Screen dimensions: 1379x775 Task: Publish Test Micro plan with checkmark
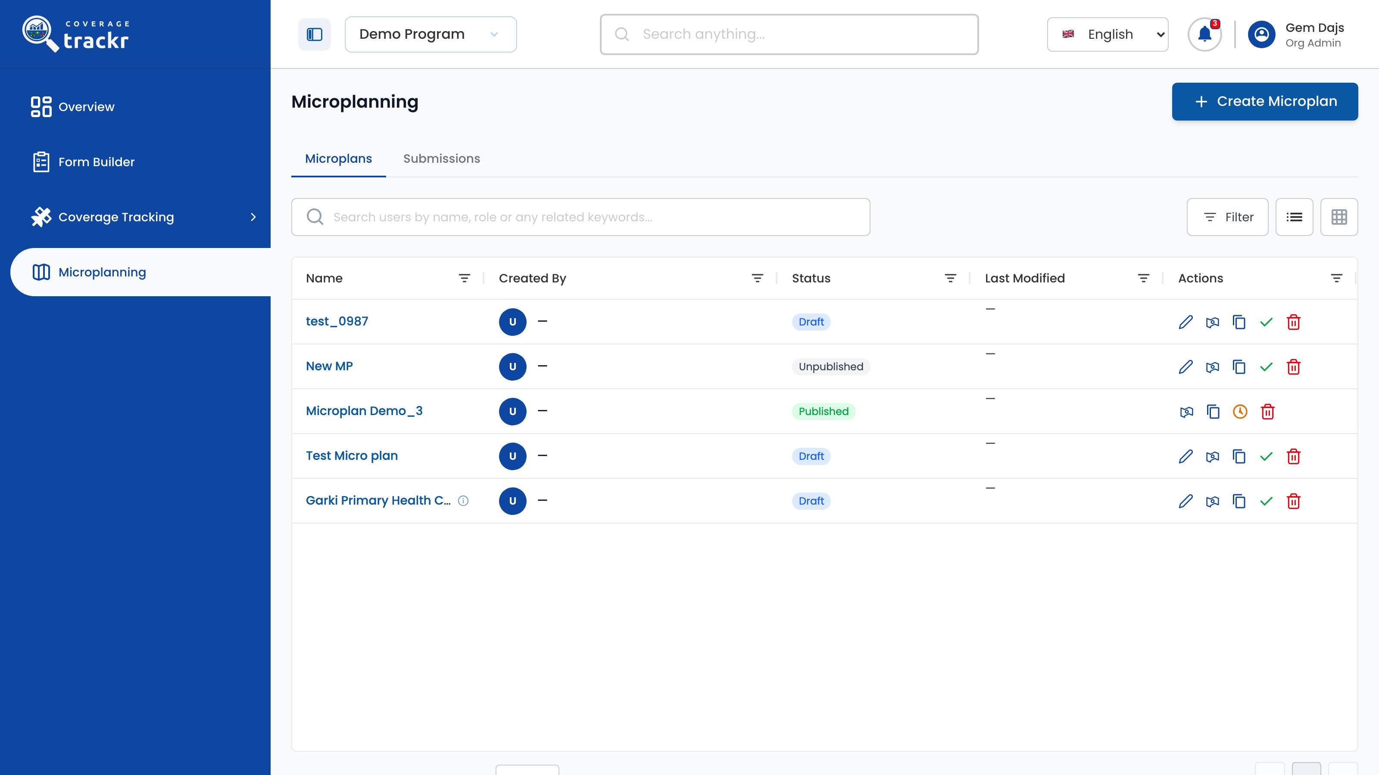coord(1266,456)
